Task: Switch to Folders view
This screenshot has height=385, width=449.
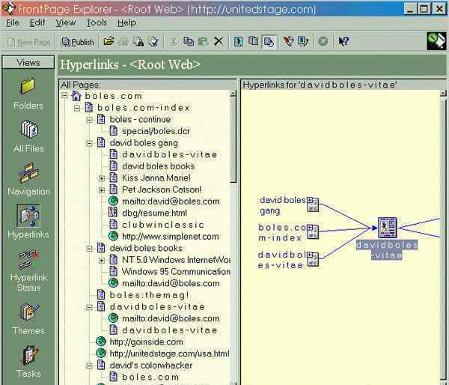Action: pyautogui.click(x=28, y=94)
